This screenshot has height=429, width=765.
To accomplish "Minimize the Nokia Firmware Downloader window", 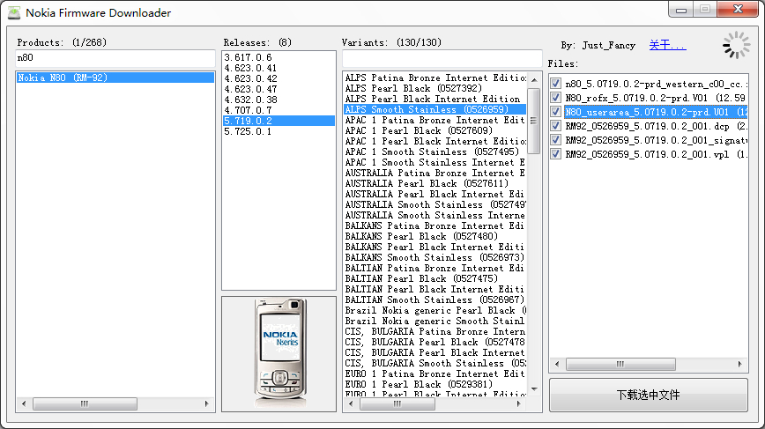I will coord(681,10).
